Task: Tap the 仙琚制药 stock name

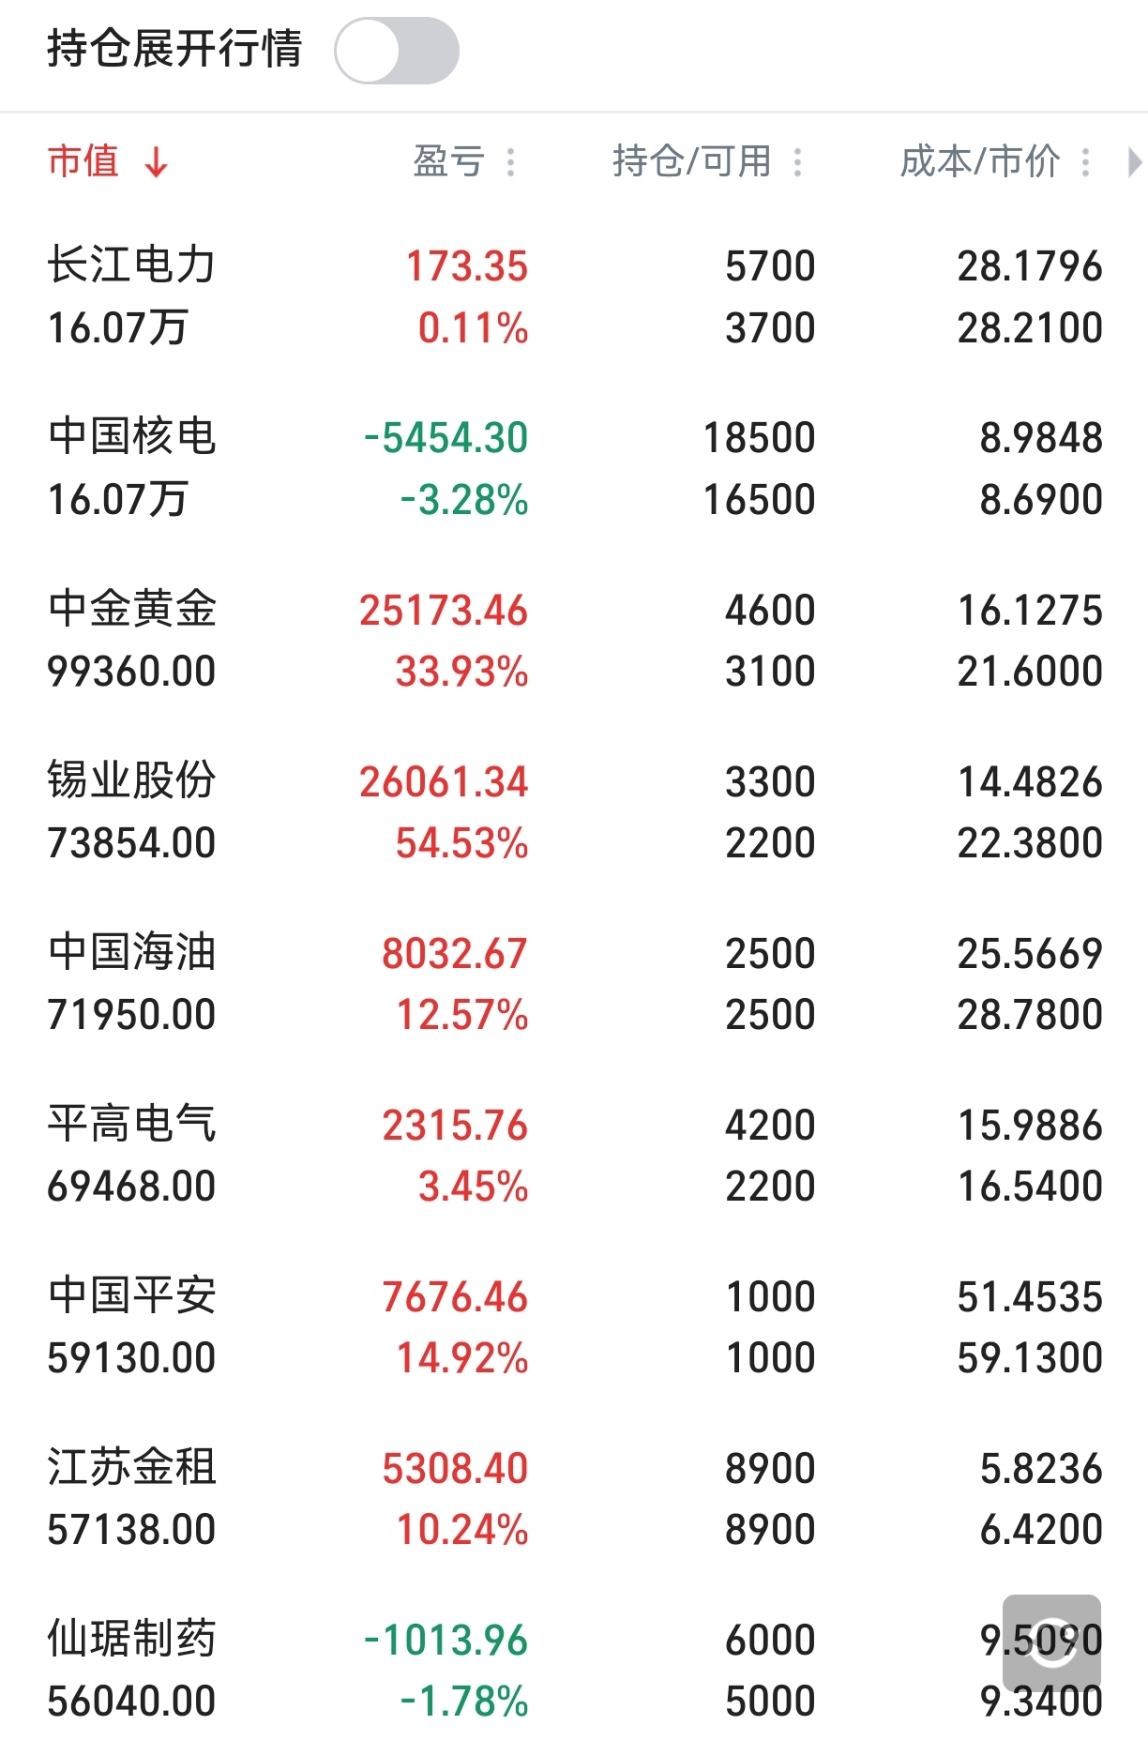Action: coord(131,1639)
